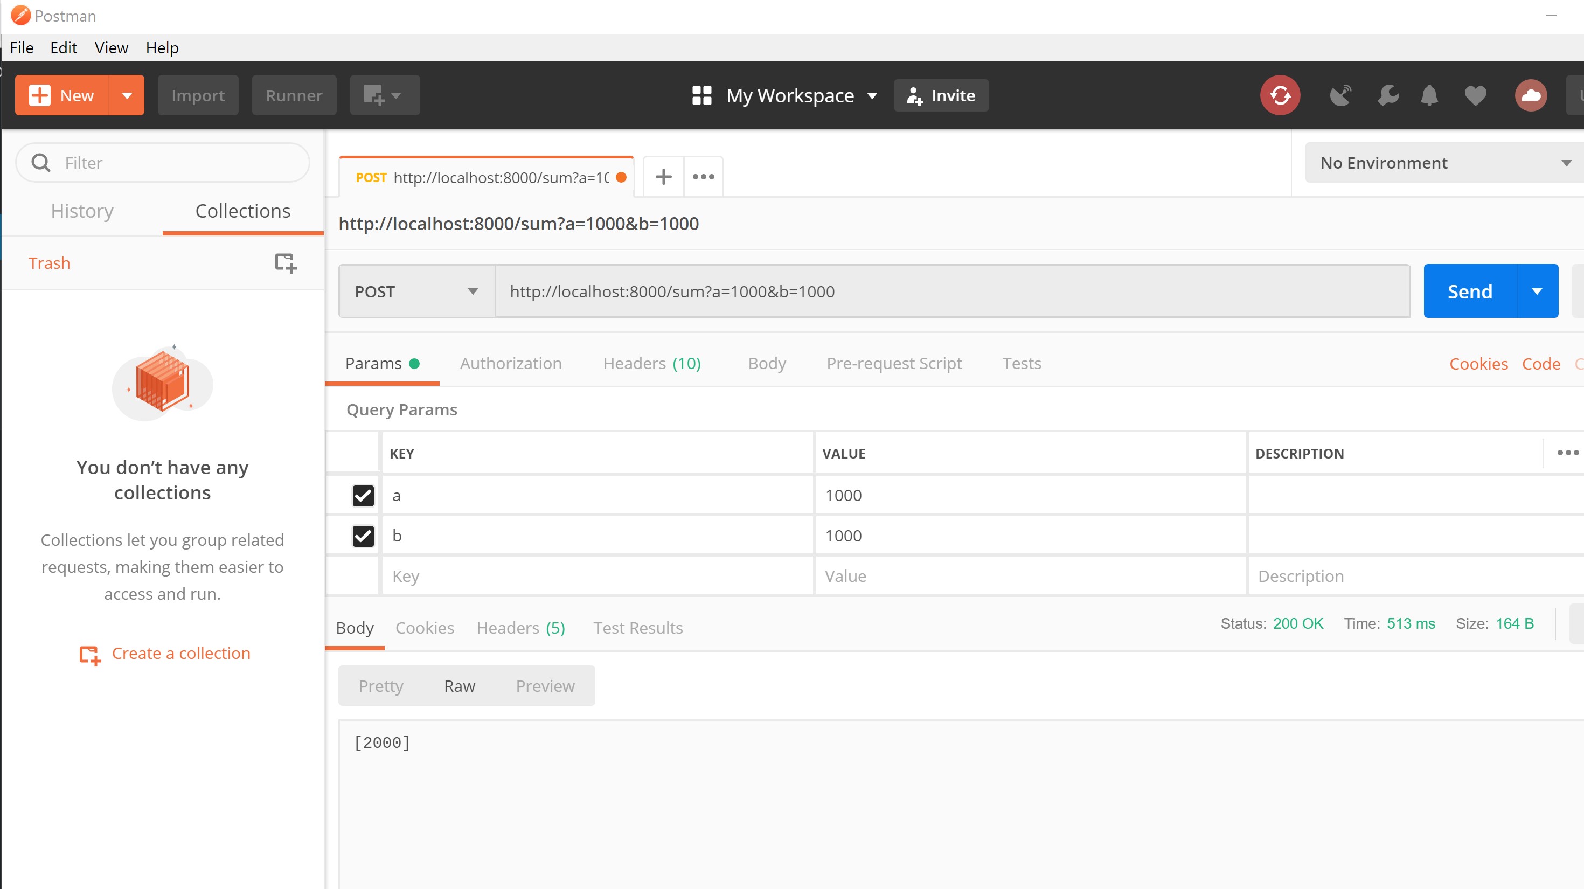Switch to the History tab
This screenshot has height=889, width=1584.
pyautogui.click(x=82, y=211)
